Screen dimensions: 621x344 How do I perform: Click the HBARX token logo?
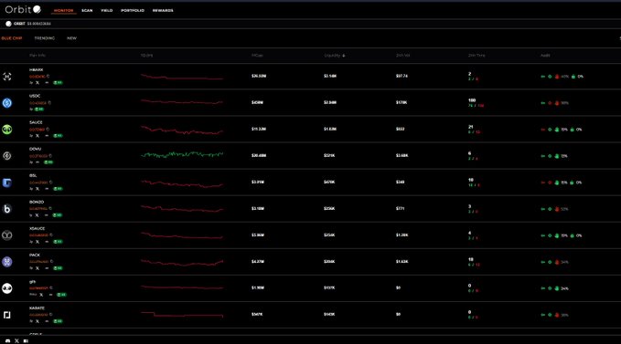pos(7,77)
